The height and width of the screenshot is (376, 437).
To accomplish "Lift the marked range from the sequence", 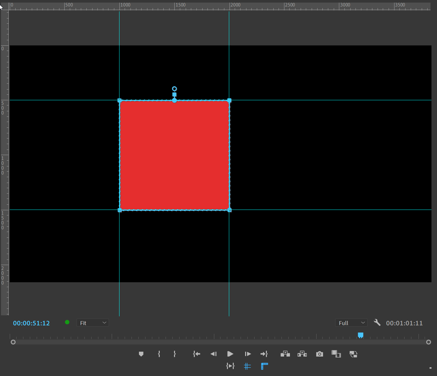I will point(285,354).
